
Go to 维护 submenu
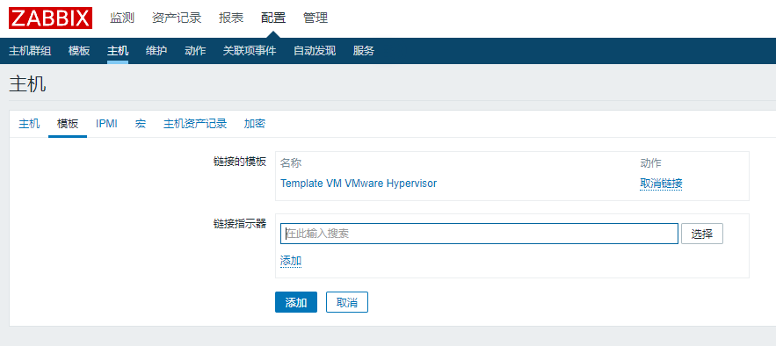pos(156,50)
